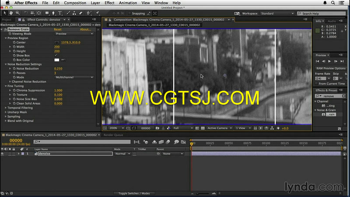The height and width of the screenshot is (197, 350).
Task: Click the About... link for Remove Grain
Action: coord(85,29)
